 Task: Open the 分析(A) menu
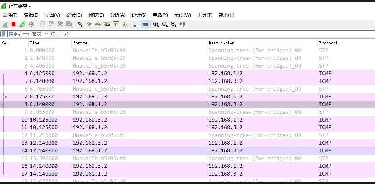pos(117,15)
